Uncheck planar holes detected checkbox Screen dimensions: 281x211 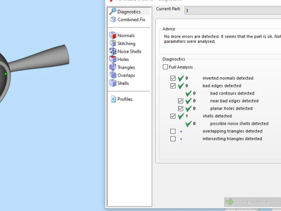pyautogui.click(x=180, y=108)
